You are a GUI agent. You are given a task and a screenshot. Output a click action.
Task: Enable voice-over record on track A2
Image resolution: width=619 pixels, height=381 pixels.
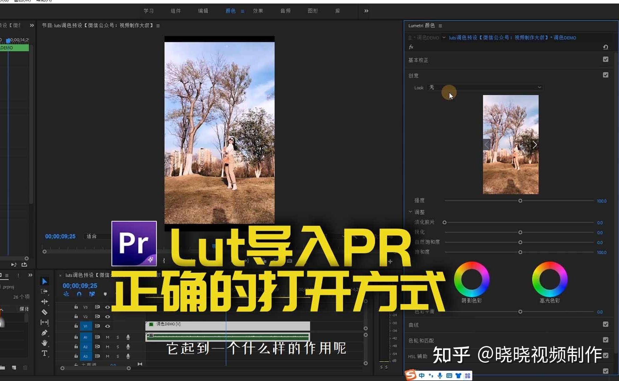[x=128, y=347]
